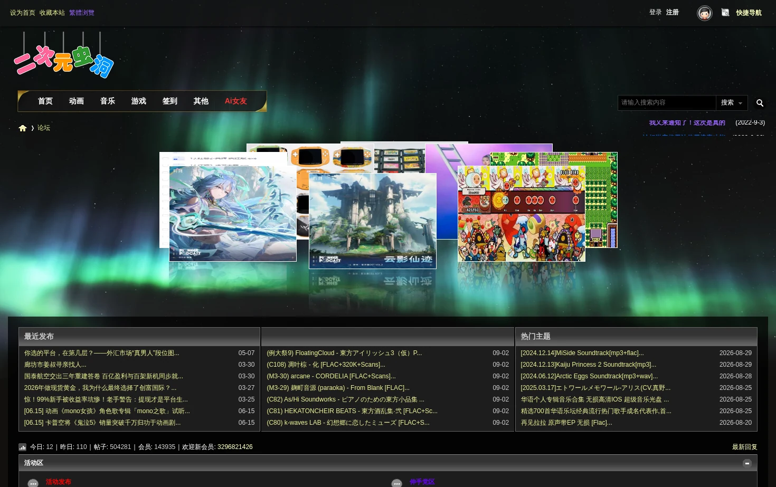Open post 你选的平台，在第几层
This screenshot has width=776, height=487.
point(102,353)
